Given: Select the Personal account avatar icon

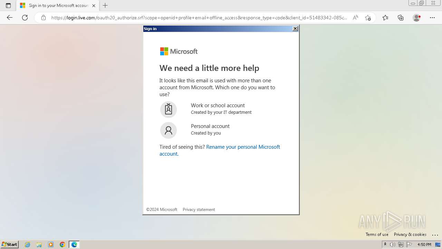Looking at the screenshot, I should [169, 130].
